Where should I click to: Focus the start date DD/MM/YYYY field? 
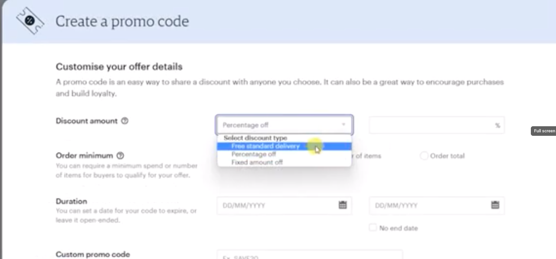click(x=278, y=205)
